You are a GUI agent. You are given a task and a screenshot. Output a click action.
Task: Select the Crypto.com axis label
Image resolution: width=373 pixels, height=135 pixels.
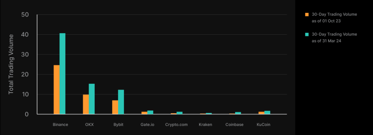[176, 124]
